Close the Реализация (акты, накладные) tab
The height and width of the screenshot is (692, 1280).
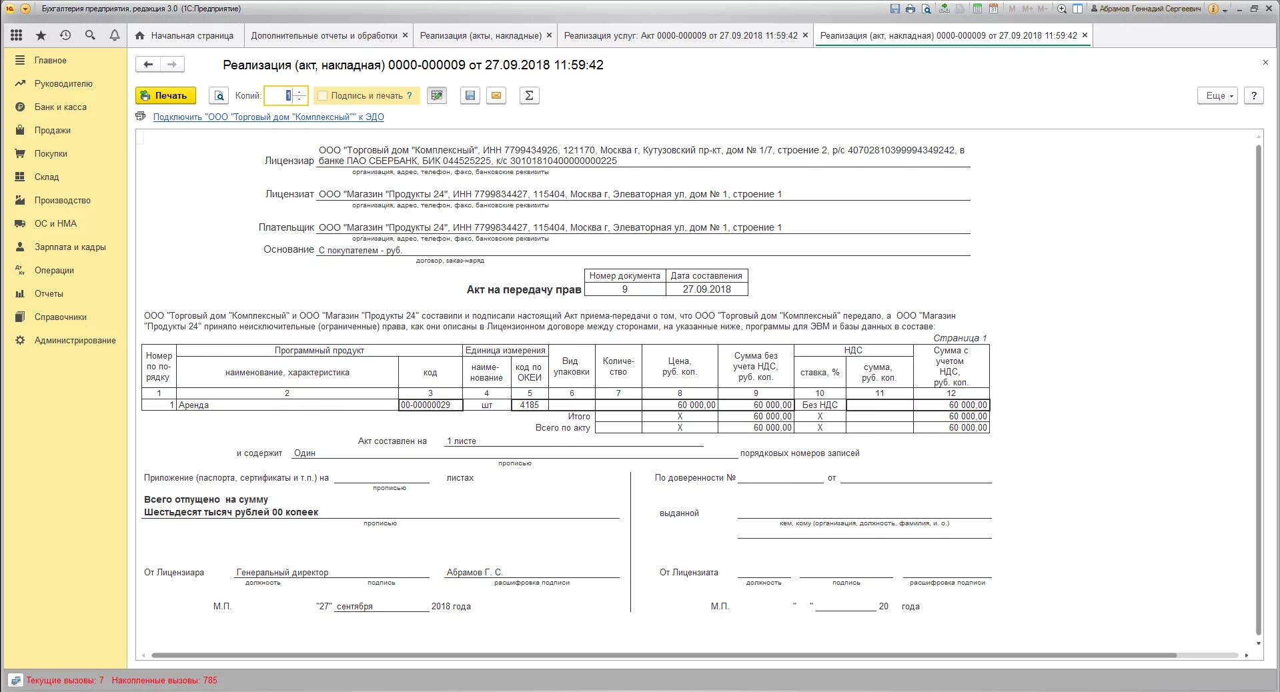click(x=549, y=35)
